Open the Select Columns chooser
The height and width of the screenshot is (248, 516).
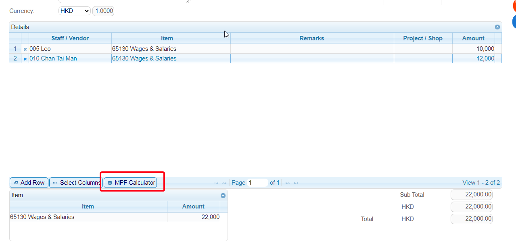(x=76, y=183)
